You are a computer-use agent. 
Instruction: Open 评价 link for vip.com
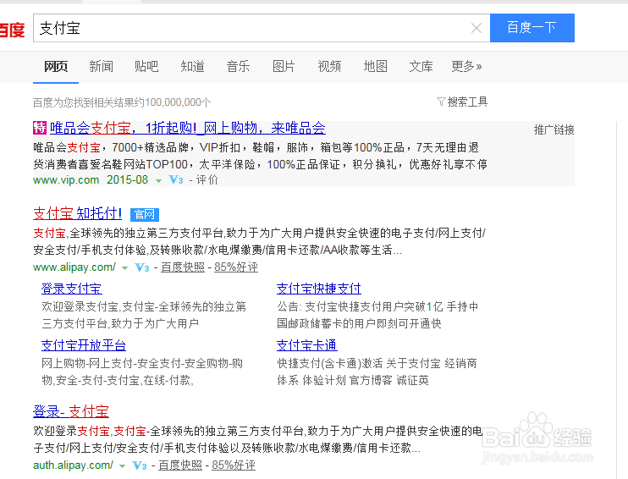pos(207,179)
